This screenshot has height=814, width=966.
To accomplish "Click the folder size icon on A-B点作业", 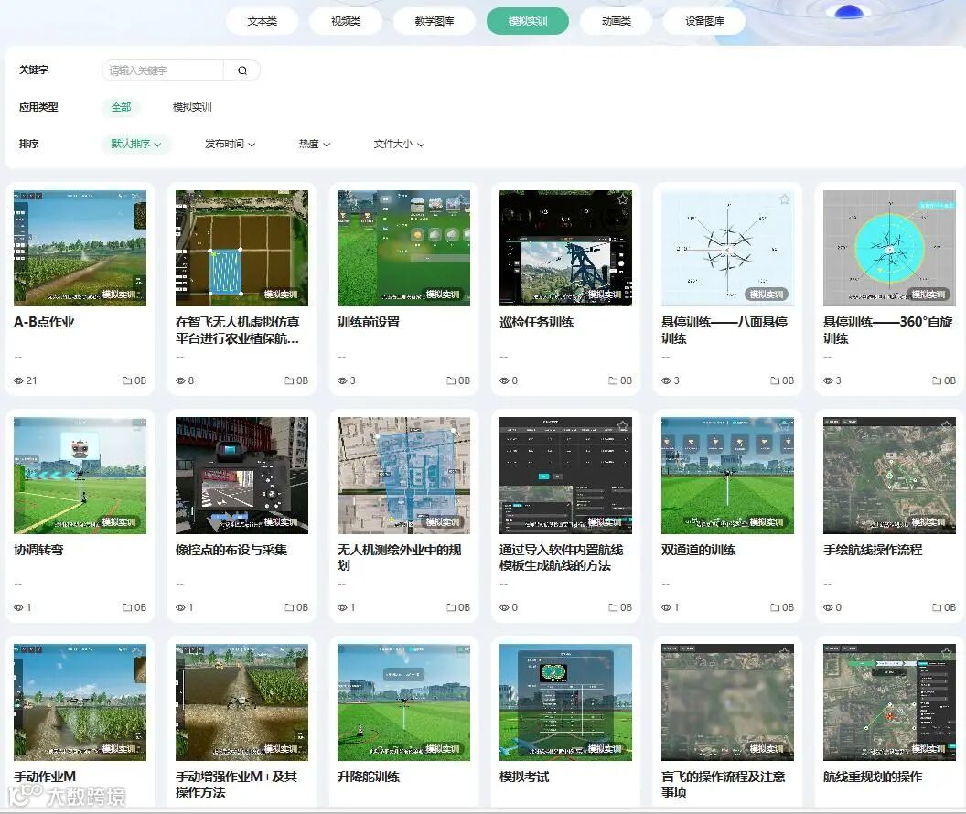I will click(127, 380).
